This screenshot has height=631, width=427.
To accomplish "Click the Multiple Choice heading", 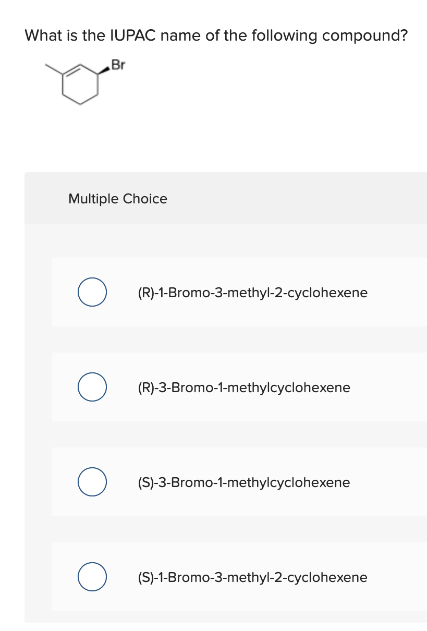I will 118,199.
